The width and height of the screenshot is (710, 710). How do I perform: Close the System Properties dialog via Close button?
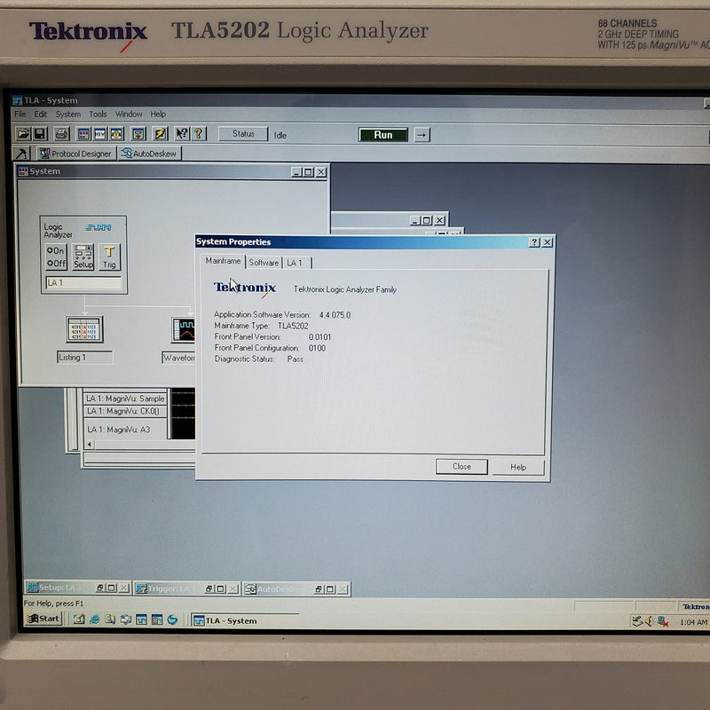(x=461, y=467)
